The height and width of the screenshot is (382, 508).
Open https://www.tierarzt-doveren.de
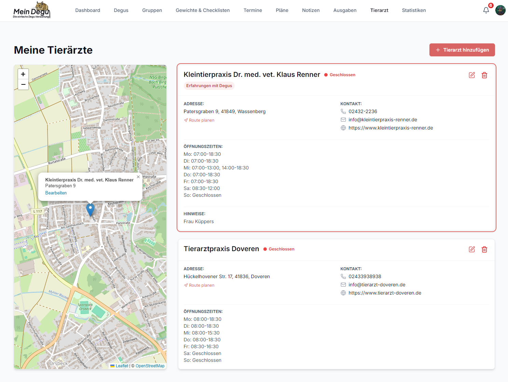[385, 293]
